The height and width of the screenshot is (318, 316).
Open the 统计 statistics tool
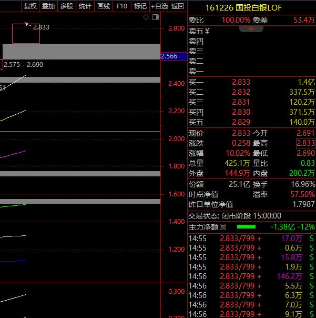85,6
